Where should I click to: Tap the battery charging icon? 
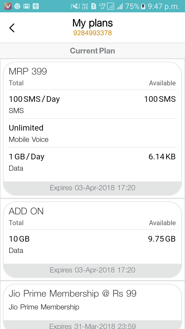[x=143, y=6]
